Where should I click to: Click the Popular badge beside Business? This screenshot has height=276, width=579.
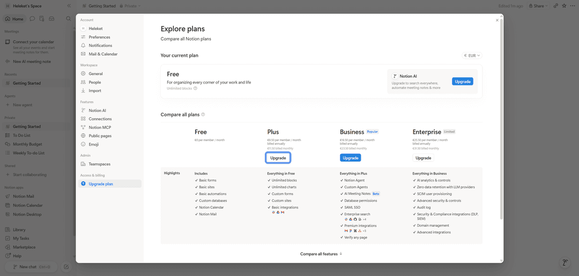point(373,132)
